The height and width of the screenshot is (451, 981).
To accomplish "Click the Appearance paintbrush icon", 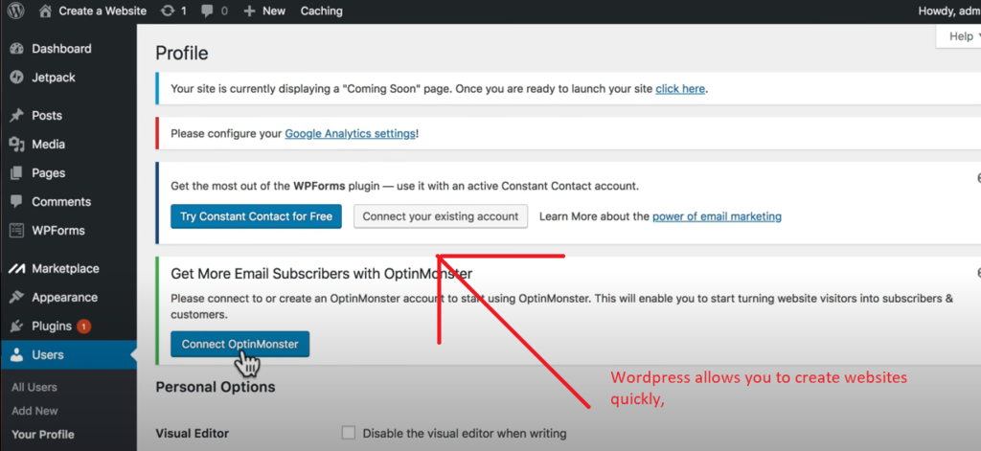I will coord(17,297).
